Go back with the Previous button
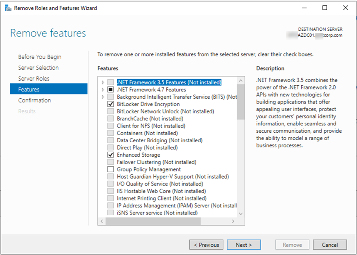 click(206, 245)
